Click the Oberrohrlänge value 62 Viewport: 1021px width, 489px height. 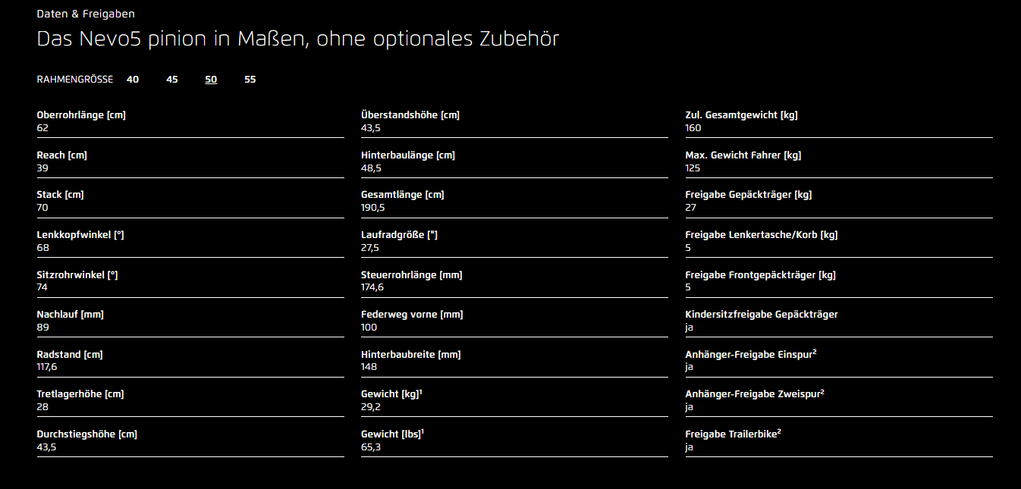[42, 128]
